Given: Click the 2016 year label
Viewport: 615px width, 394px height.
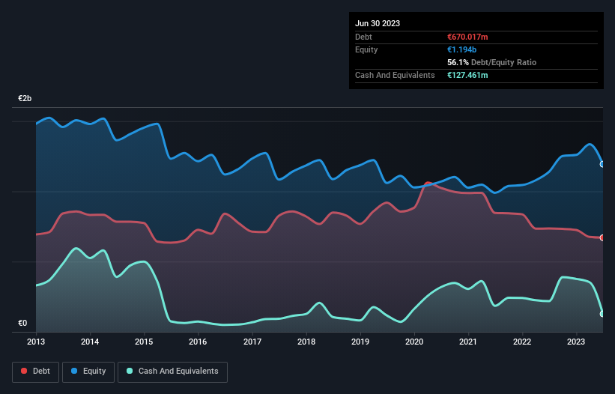Looking at the screenshot, I should pos(198,342).
